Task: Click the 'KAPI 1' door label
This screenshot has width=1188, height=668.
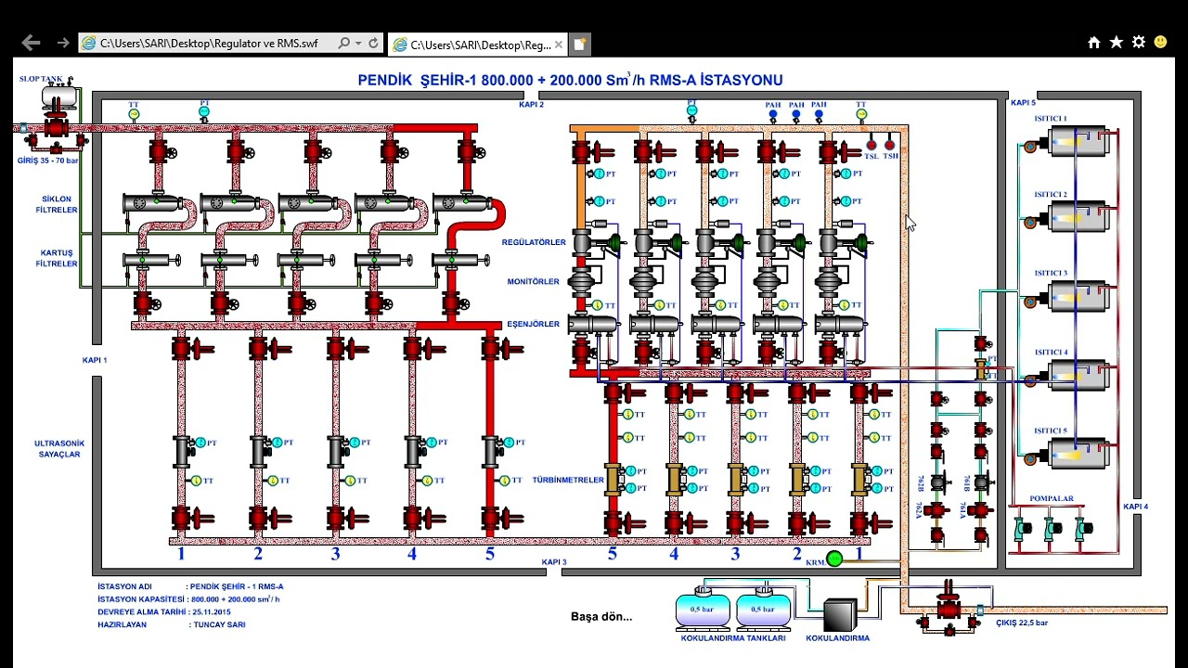Action: coord(95,360)
